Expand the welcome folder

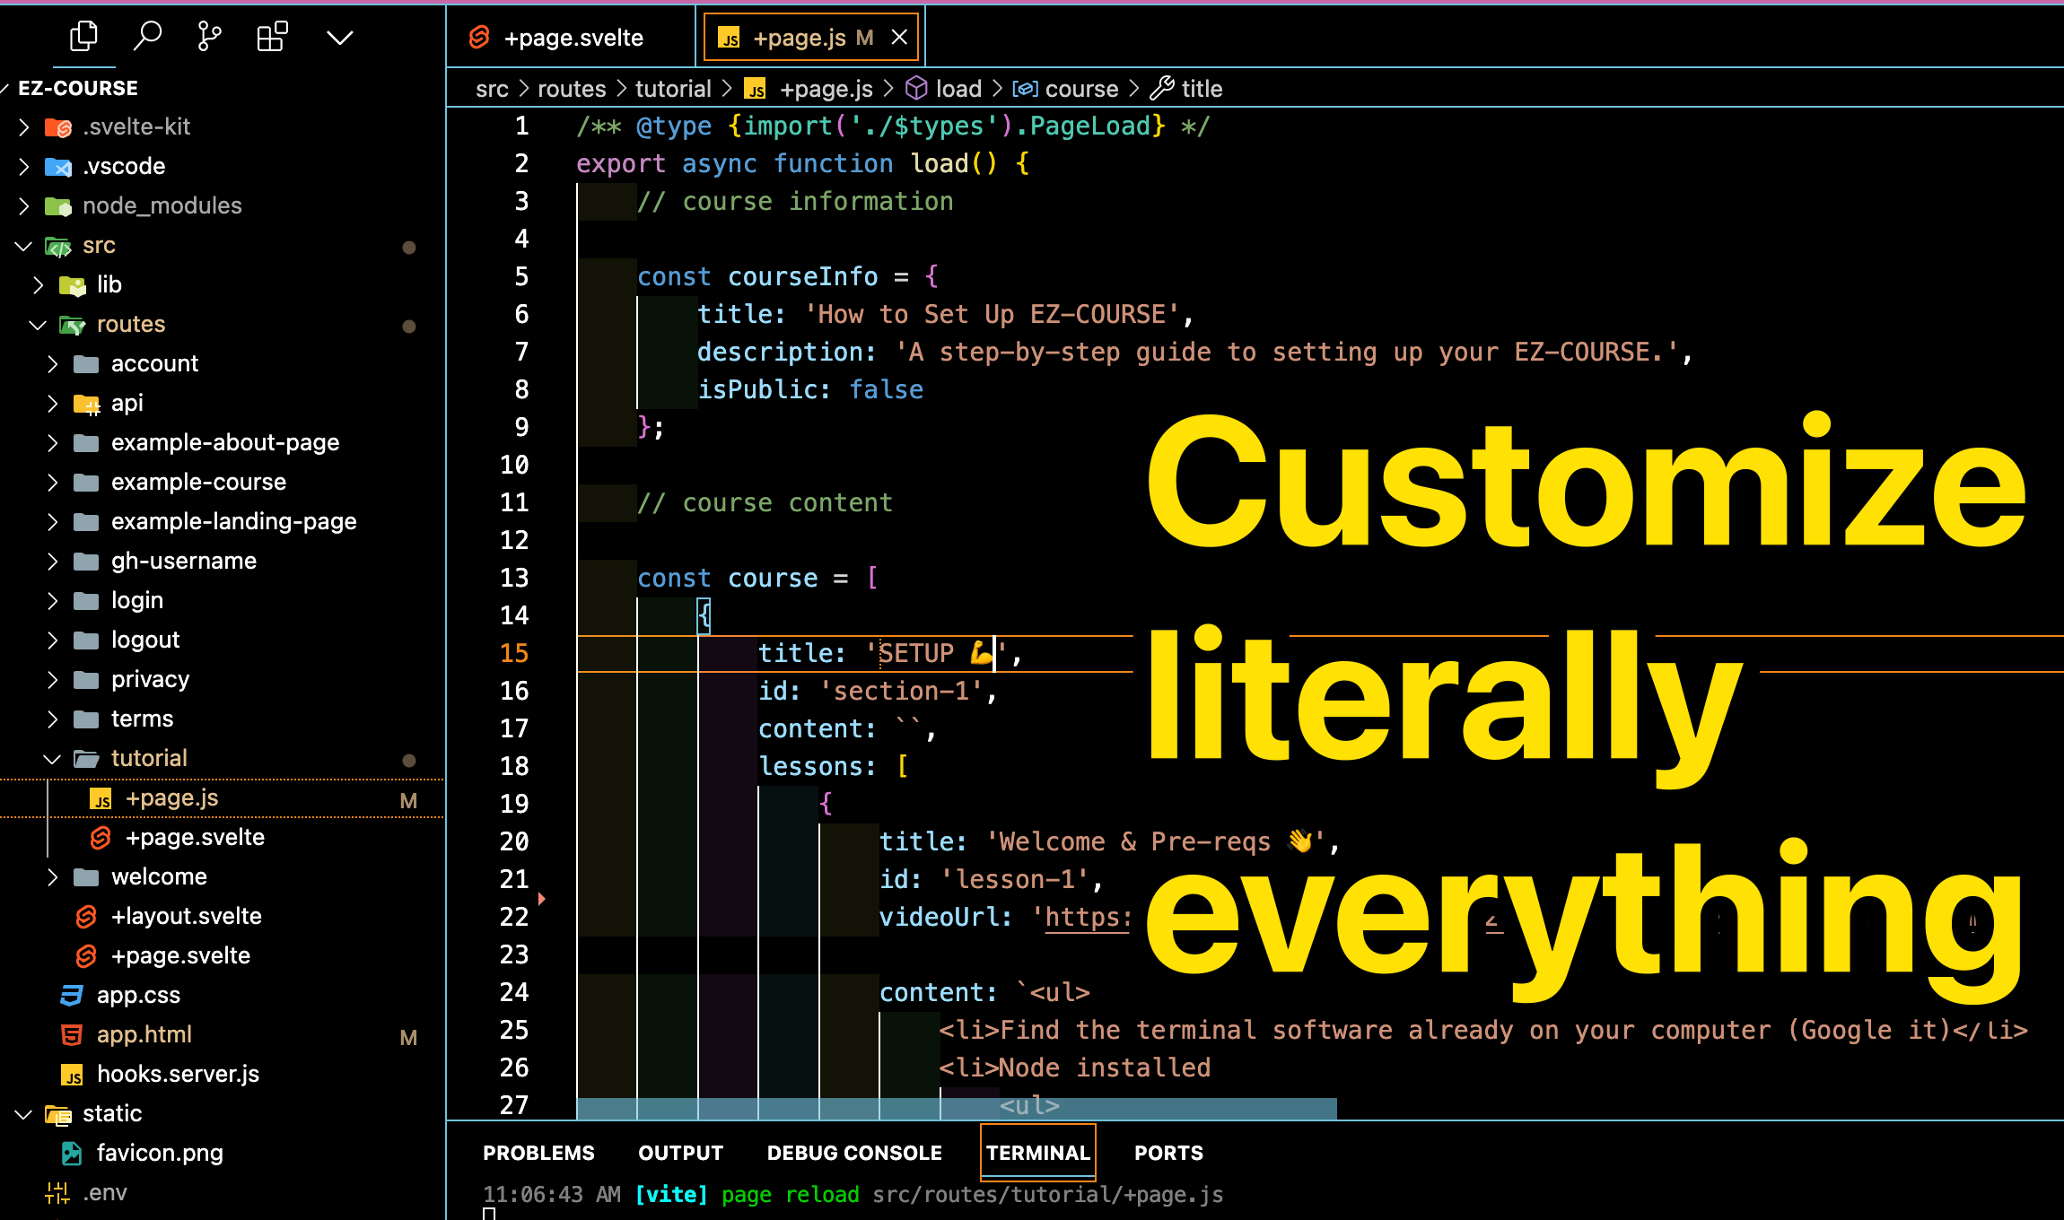click(x=53, y=876)
